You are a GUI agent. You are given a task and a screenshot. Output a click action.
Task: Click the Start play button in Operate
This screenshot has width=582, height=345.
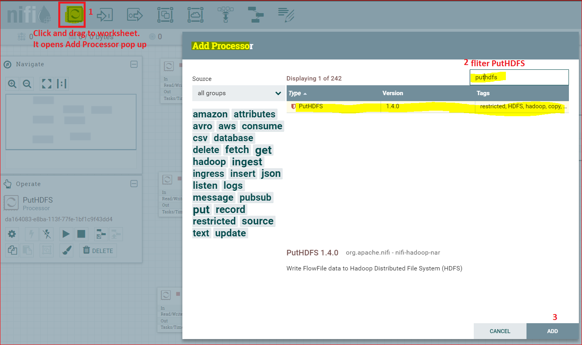[66, 234]
